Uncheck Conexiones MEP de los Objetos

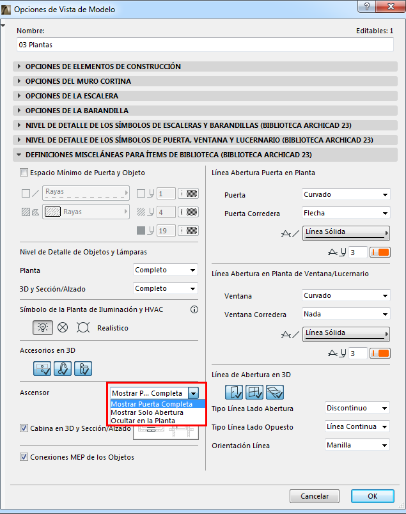pyautogui.click(x=24, y=457)
